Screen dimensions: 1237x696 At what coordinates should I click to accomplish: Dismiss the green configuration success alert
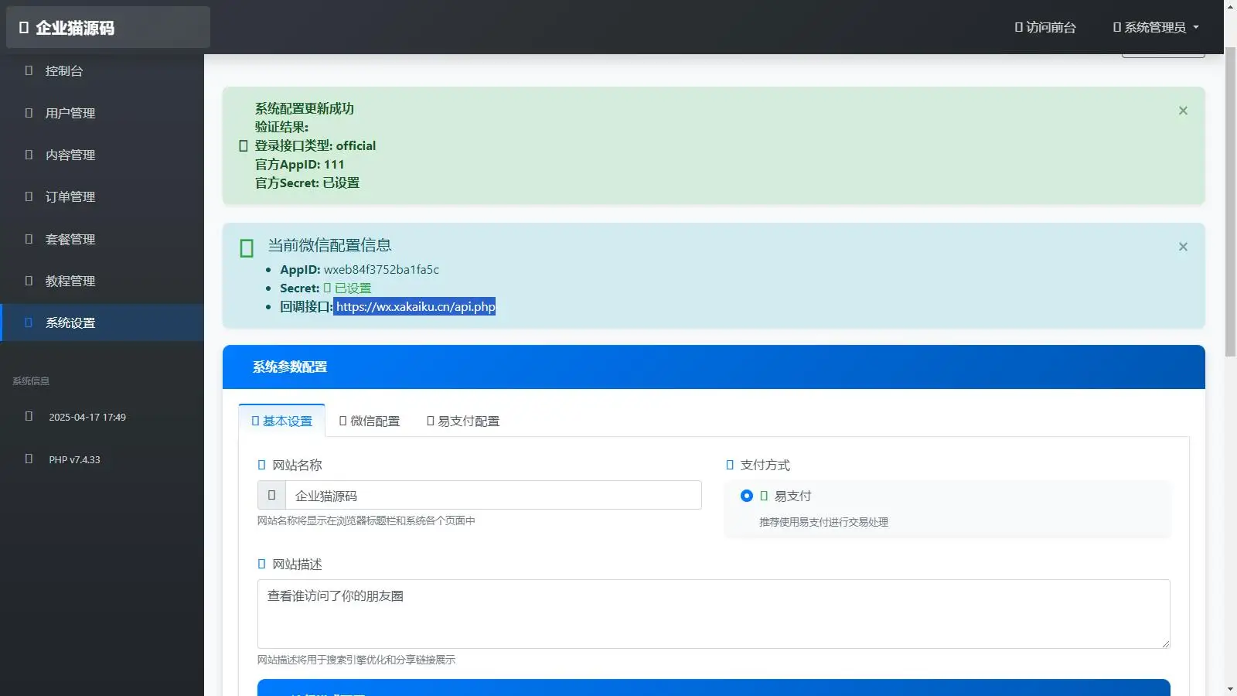(1182, 111)
